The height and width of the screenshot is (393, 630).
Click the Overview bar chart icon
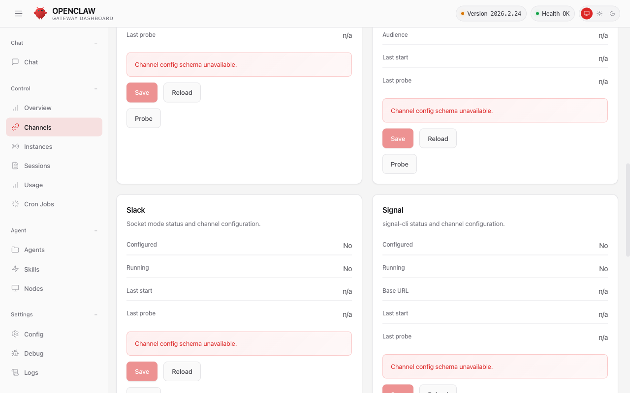pos(15,108)
